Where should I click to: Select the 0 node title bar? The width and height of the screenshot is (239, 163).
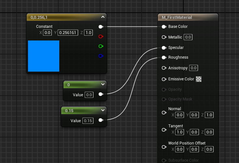85,85
